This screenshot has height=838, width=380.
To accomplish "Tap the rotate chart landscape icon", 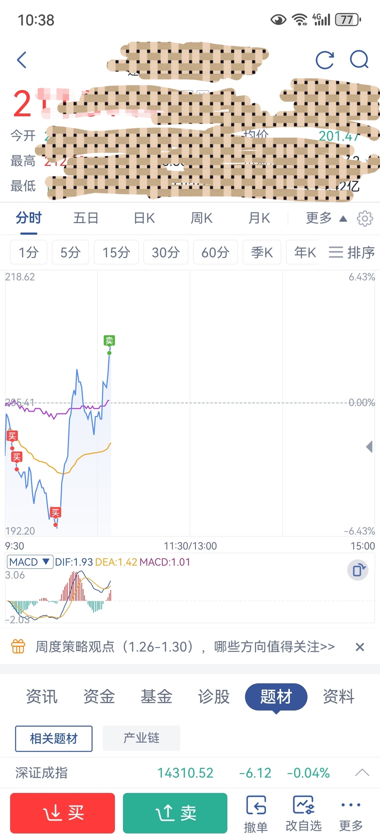I will tap(358, 570).
